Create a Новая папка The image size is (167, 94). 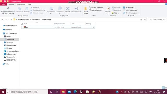tap(86, 10)
